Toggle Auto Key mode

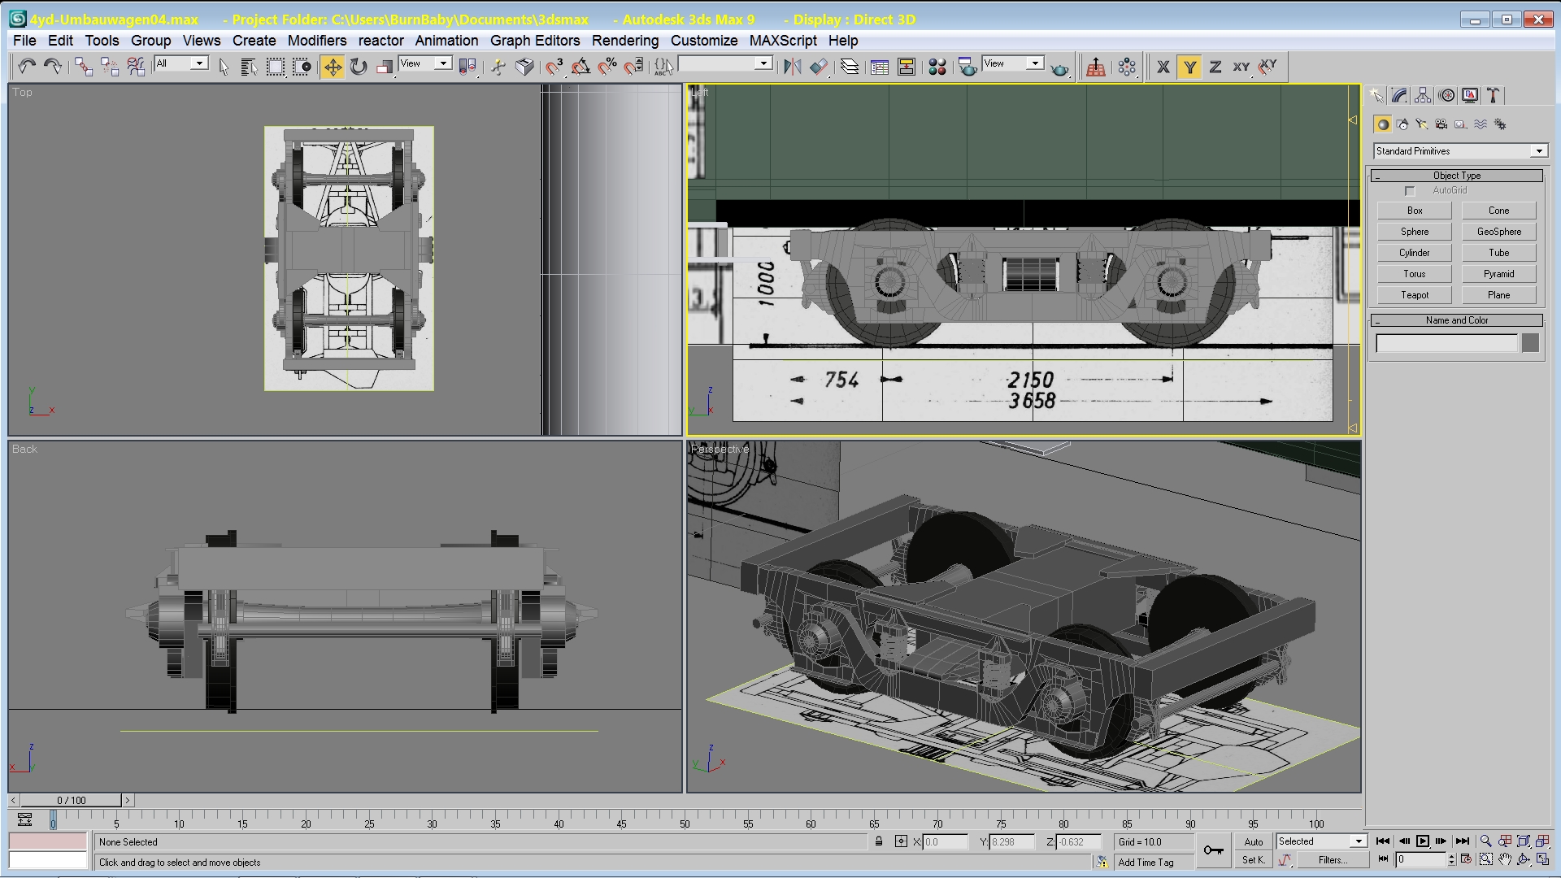pyautogui.click(x=1253, y=842)
